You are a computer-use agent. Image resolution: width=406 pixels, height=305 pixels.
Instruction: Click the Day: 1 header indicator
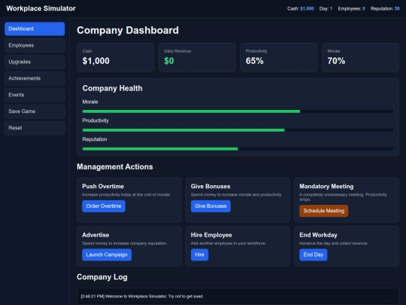click(326, 9)
